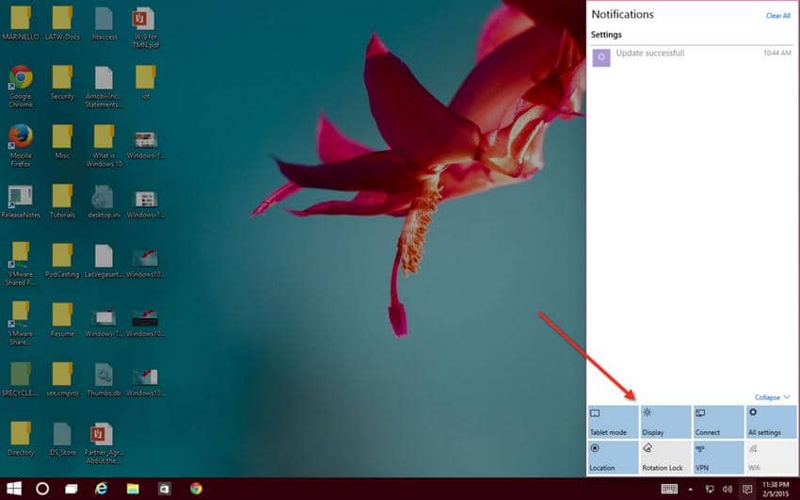Click the Cortana search circle in taskbar
The width and height of the screenshot is (800, 500).
[42, 489]
